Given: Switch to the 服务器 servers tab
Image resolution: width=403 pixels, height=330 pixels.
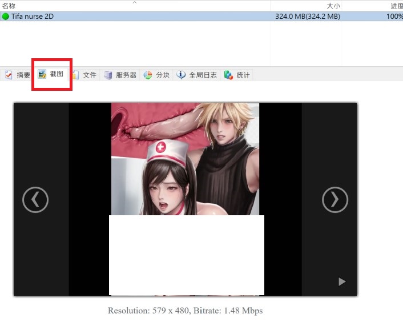Looking at the screenshot, I should tap(120, 75).
